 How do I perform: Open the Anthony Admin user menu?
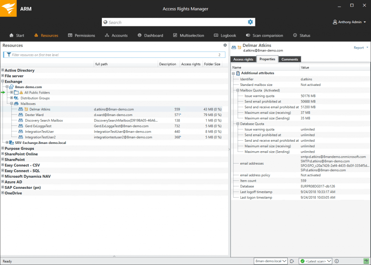point(350,22)
